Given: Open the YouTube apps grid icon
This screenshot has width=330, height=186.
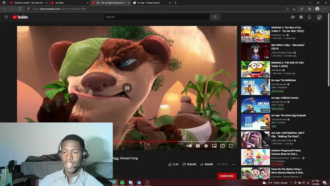Looking at the screenshot, I should [x=301, y=17].
